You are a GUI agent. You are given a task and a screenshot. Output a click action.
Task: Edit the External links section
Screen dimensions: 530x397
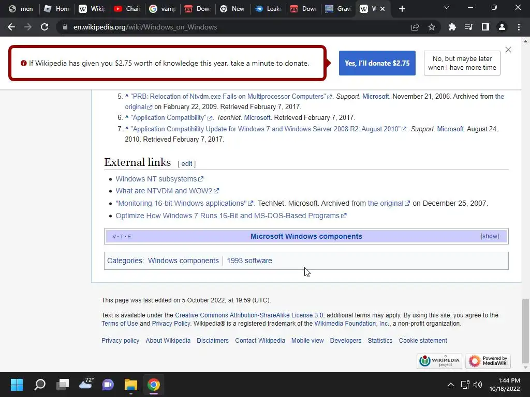[186, 164]
